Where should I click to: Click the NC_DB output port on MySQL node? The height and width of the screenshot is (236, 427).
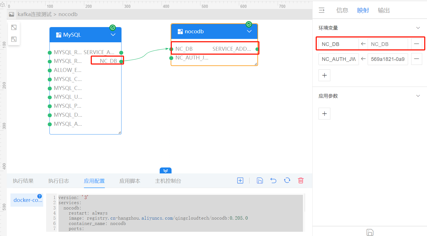121,61
